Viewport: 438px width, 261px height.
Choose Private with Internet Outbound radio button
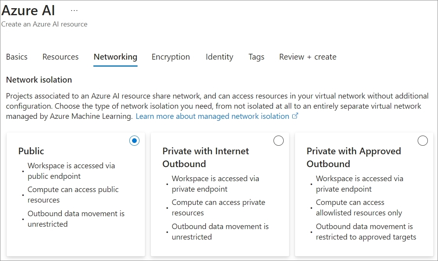pyautogui.click(x=279, y=141)
